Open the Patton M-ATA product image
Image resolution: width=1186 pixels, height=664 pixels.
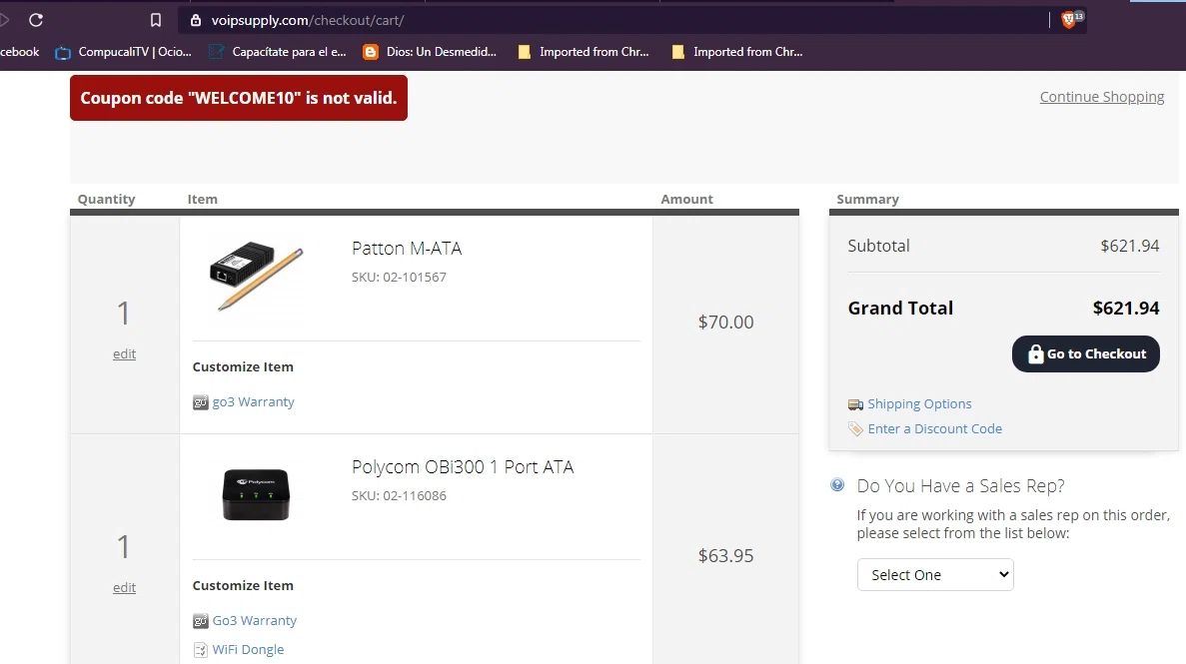pyautogui.click(x=256, y=276)
